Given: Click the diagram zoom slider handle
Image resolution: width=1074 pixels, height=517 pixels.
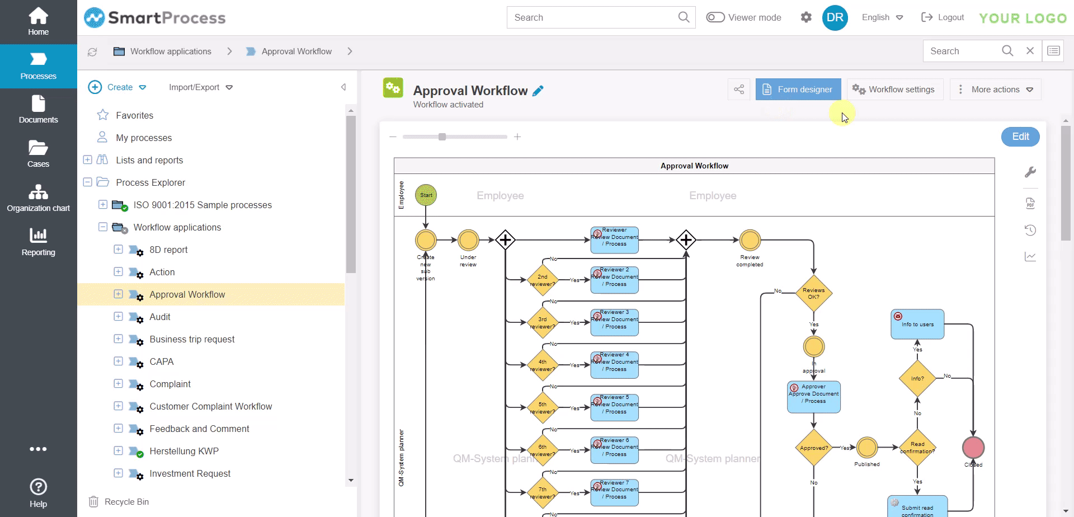Looking at the screenshot, I should coord(442,137).
